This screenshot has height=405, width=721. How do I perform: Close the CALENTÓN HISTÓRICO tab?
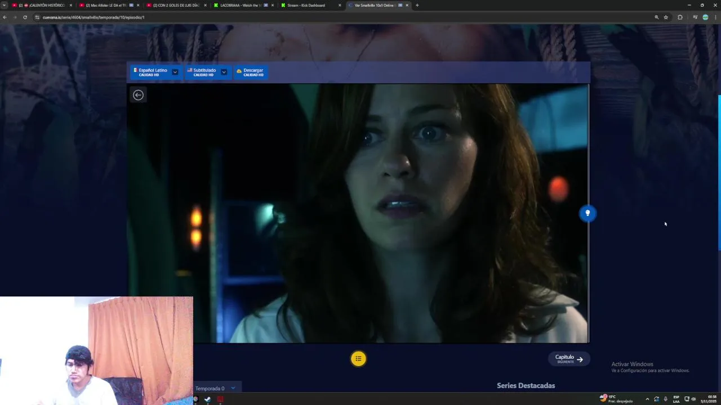coord(71,5)
